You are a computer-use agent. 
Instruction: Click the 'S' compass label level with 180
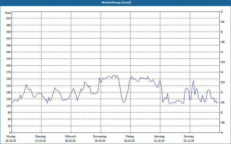click(222, 92)
